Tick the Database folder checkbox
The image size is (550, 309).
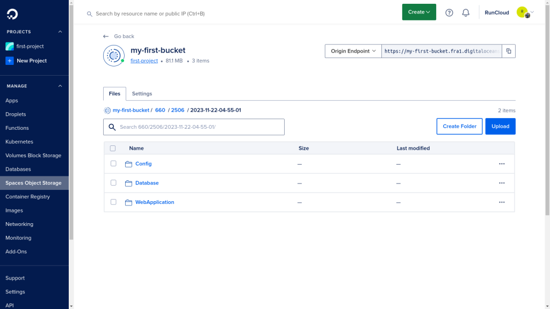coord(113,183)
